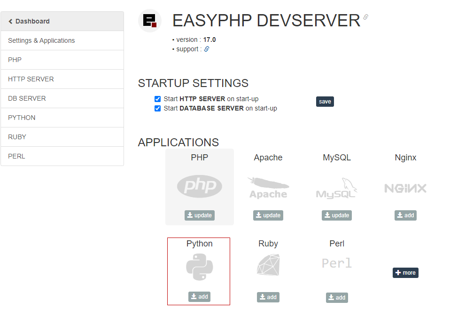Add the Nginx application

click(x=405, y=215)
